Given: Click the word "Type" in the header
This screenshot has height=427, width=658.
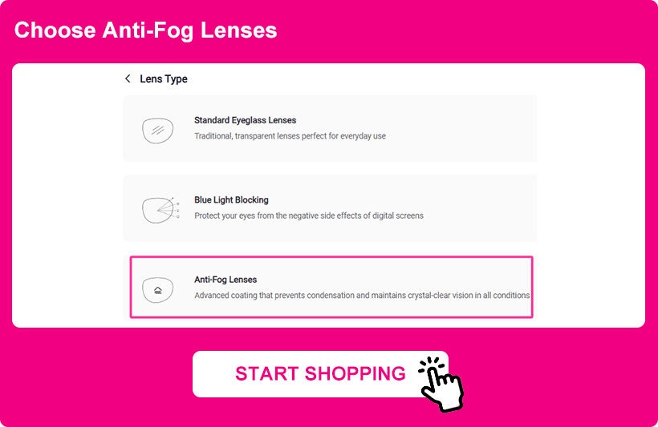Looking at the screenshot, I should [177, 79].
